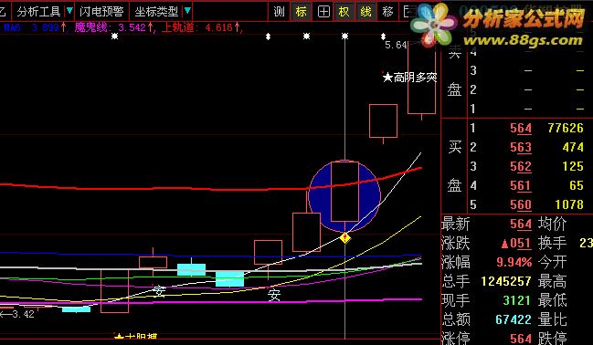The height and width of the screenshot is (345, 593).
Task: Click the yellow diamond signal marker
Action: pyautogui.click(x=344, y=237)
